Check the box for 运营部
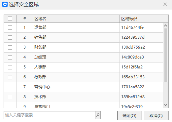 10,27
